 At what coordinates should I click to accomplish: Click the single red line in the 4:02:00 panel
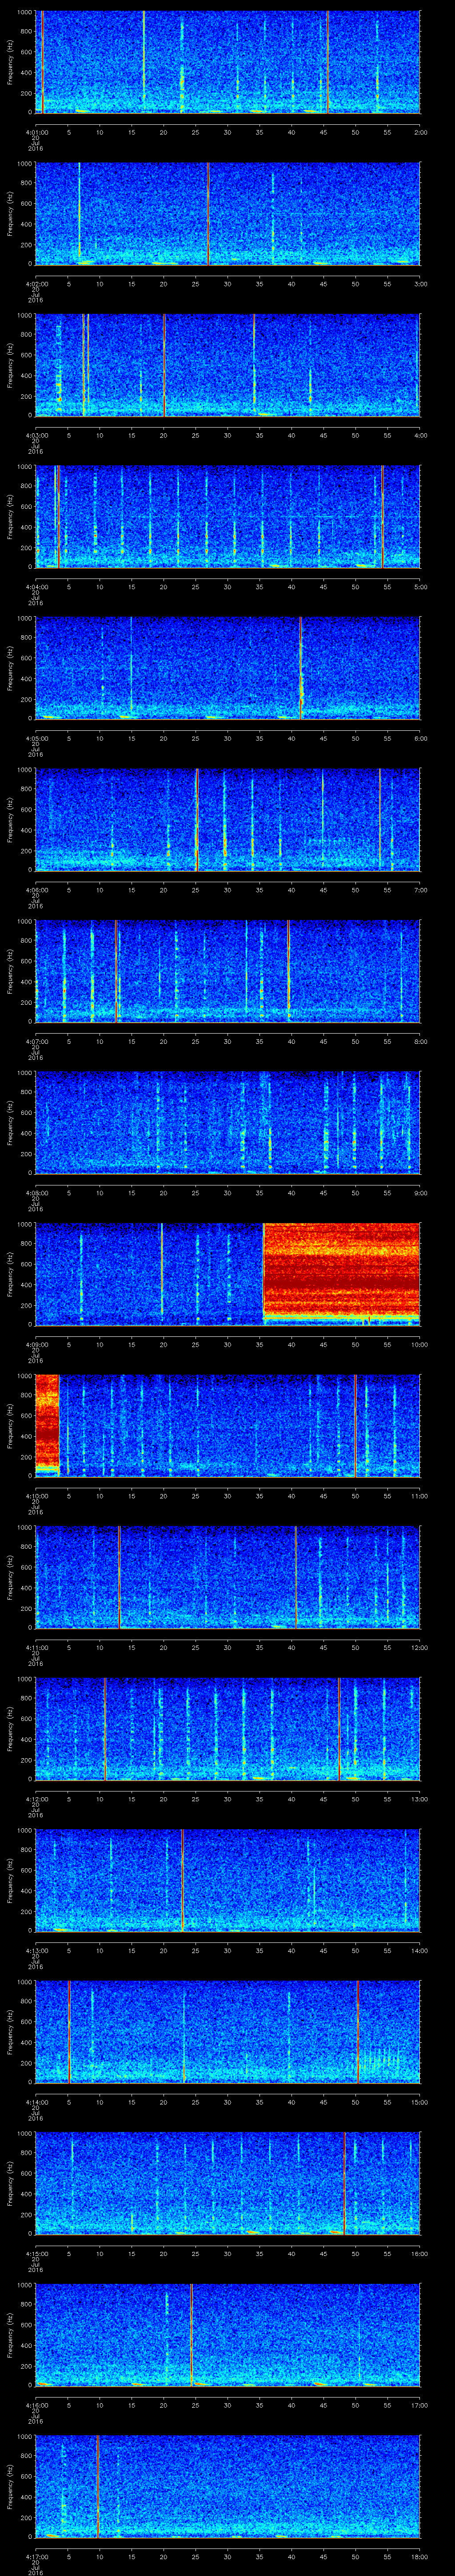[208, 213]
